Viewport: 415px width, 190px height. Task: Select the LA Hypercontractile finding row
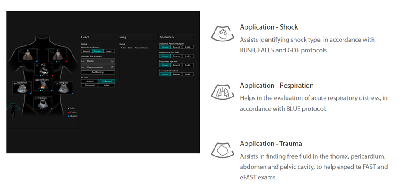point(98,67)
